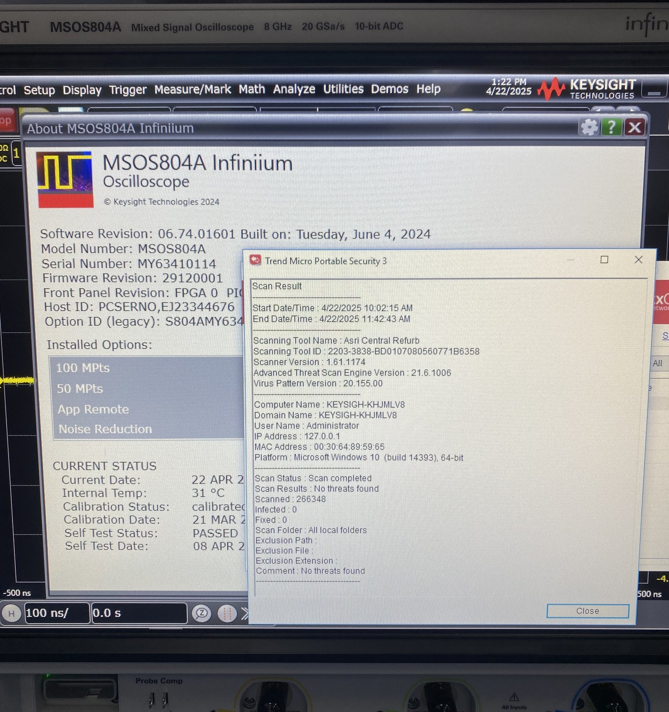Open the Trigger menu

coord(128,90)
